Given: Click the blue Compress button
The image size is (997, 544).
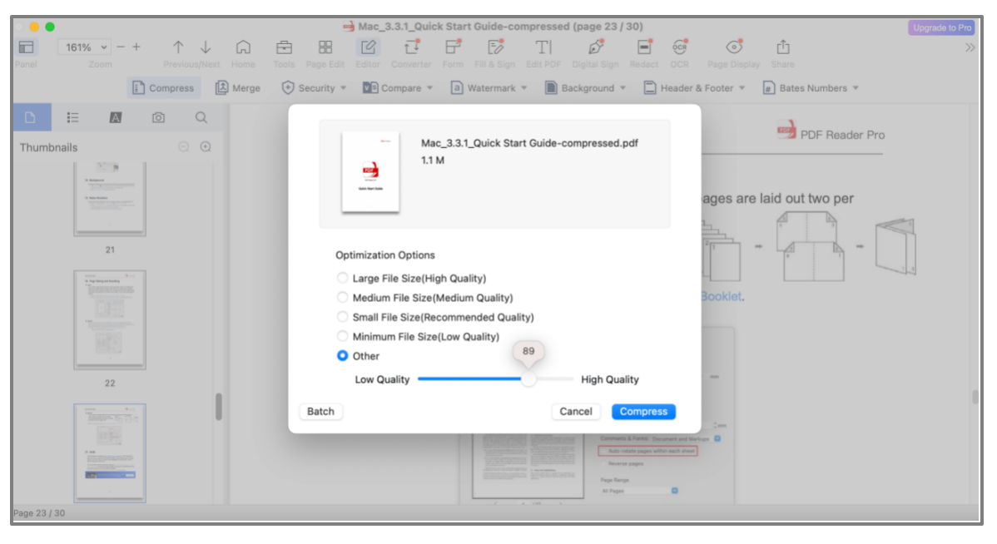Looking at the screenshot, I should click(x=643, y=411).
